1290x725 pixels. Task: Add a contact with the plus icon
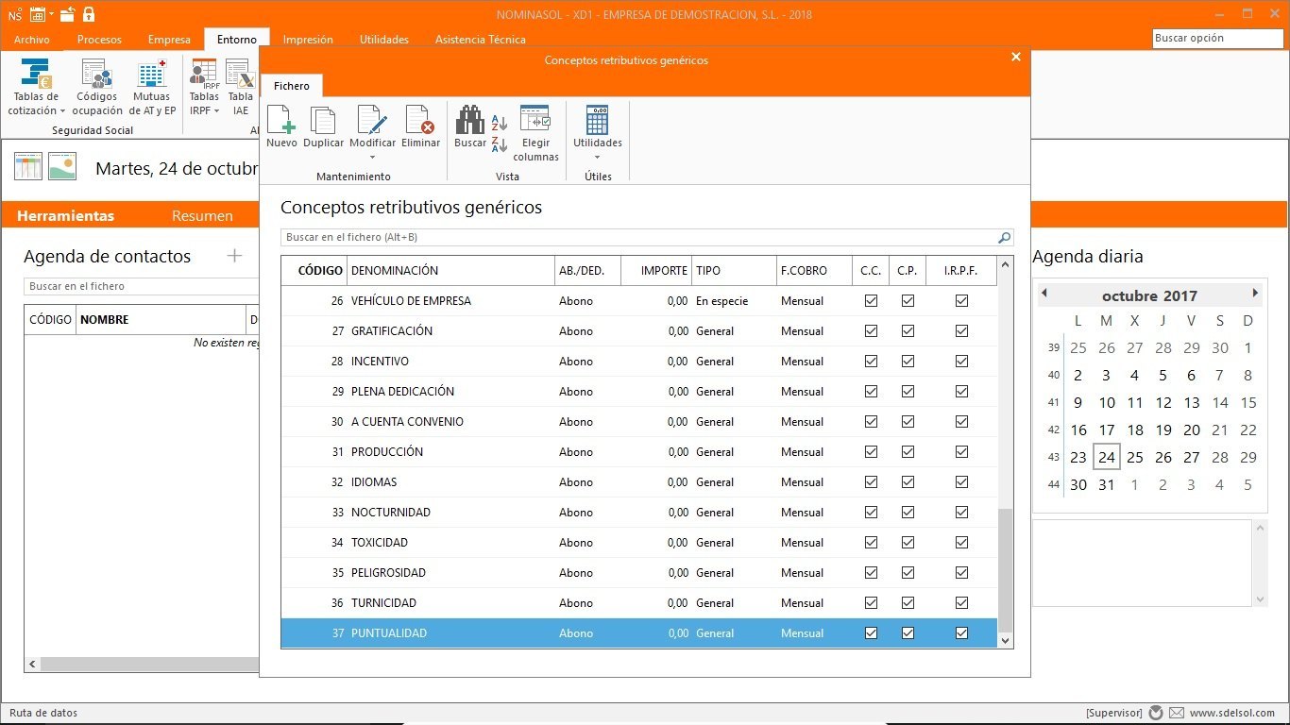pyautogui.click(x=235, y=256)
